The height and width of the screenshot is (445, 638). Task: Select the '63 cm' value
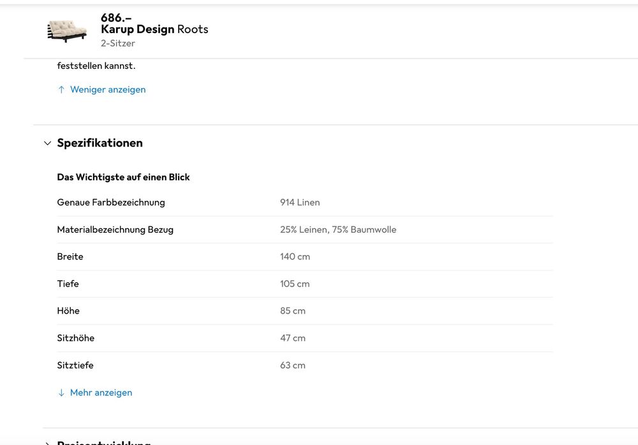293,365
